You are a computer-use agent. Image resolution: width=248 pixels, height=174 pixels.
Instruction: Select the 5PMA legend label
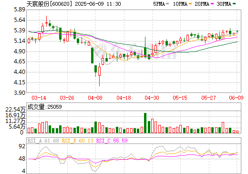159,4
